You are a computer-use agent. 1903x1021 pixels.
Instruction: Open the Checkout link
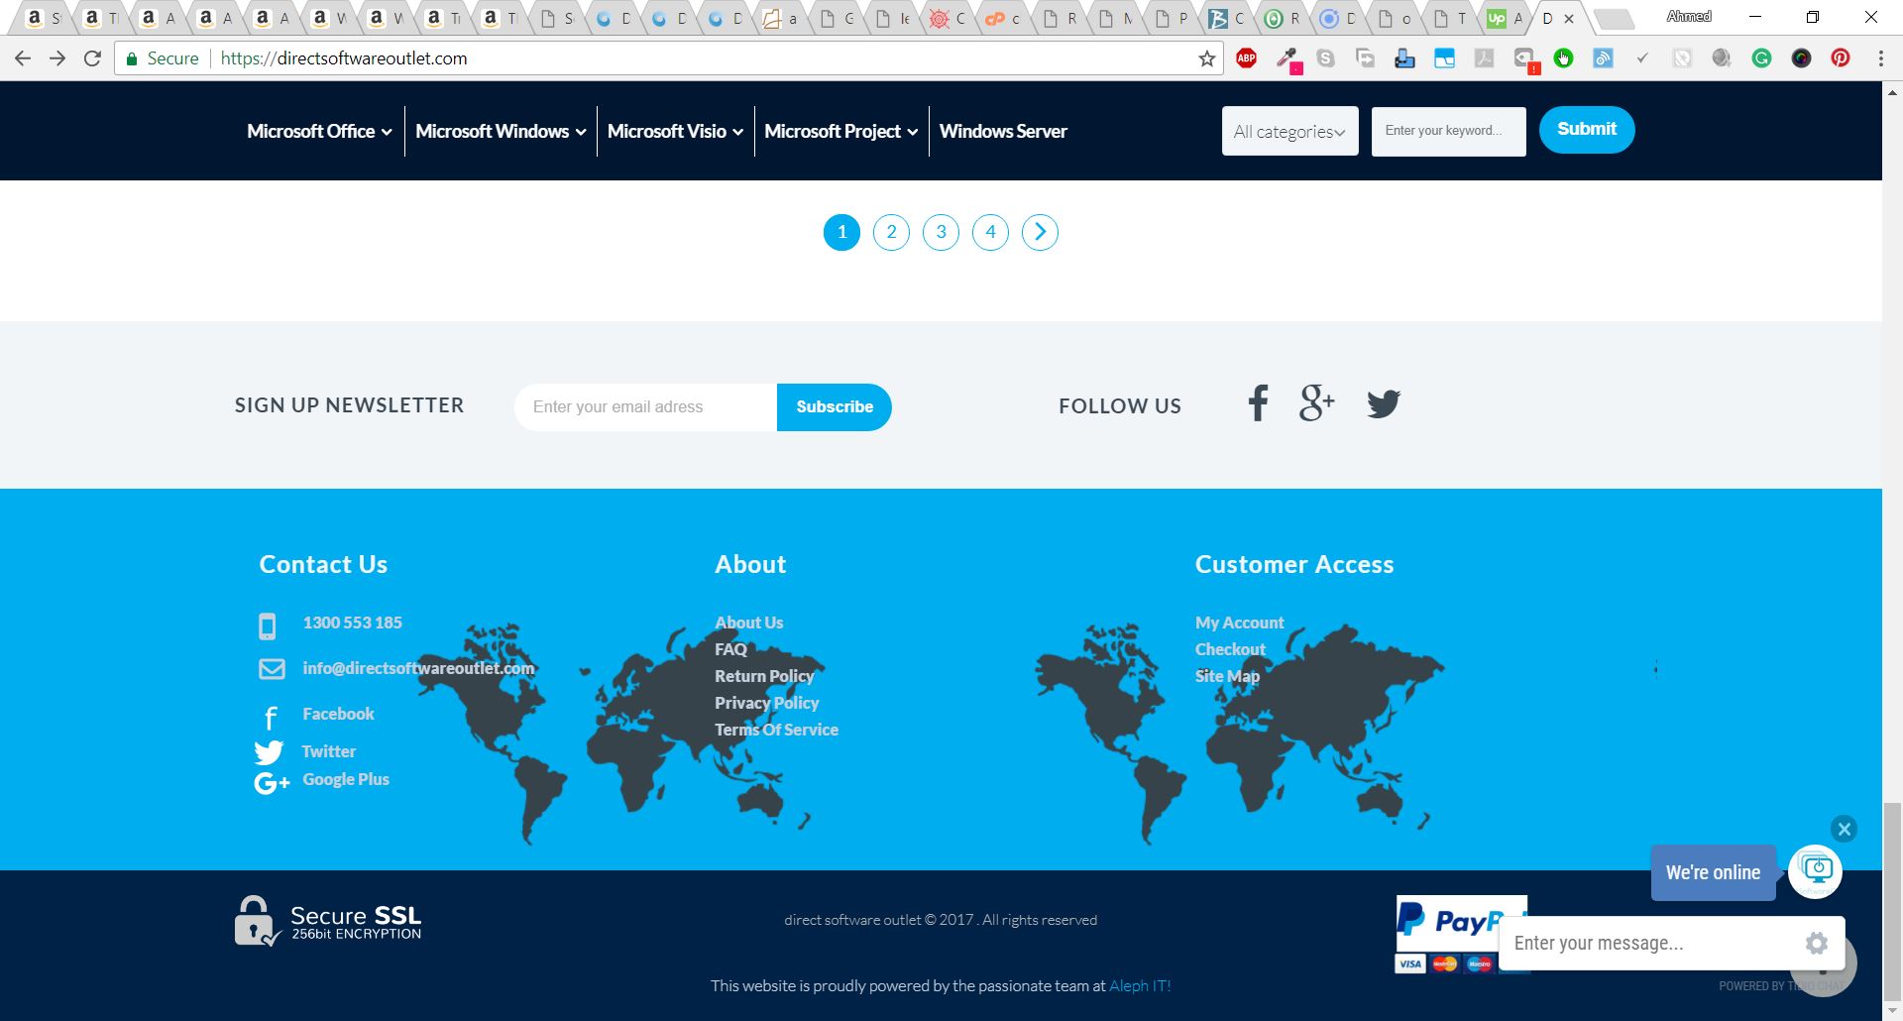click(x=1230, y=649)
